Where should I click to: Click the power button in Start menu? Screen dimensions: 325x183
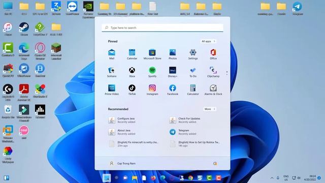(x=215, y=164)
